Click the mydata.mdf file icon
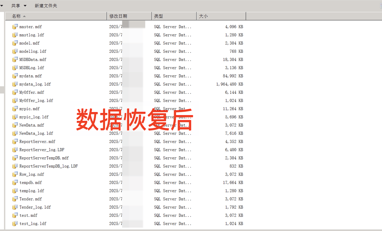 click(x=15, y=76)
